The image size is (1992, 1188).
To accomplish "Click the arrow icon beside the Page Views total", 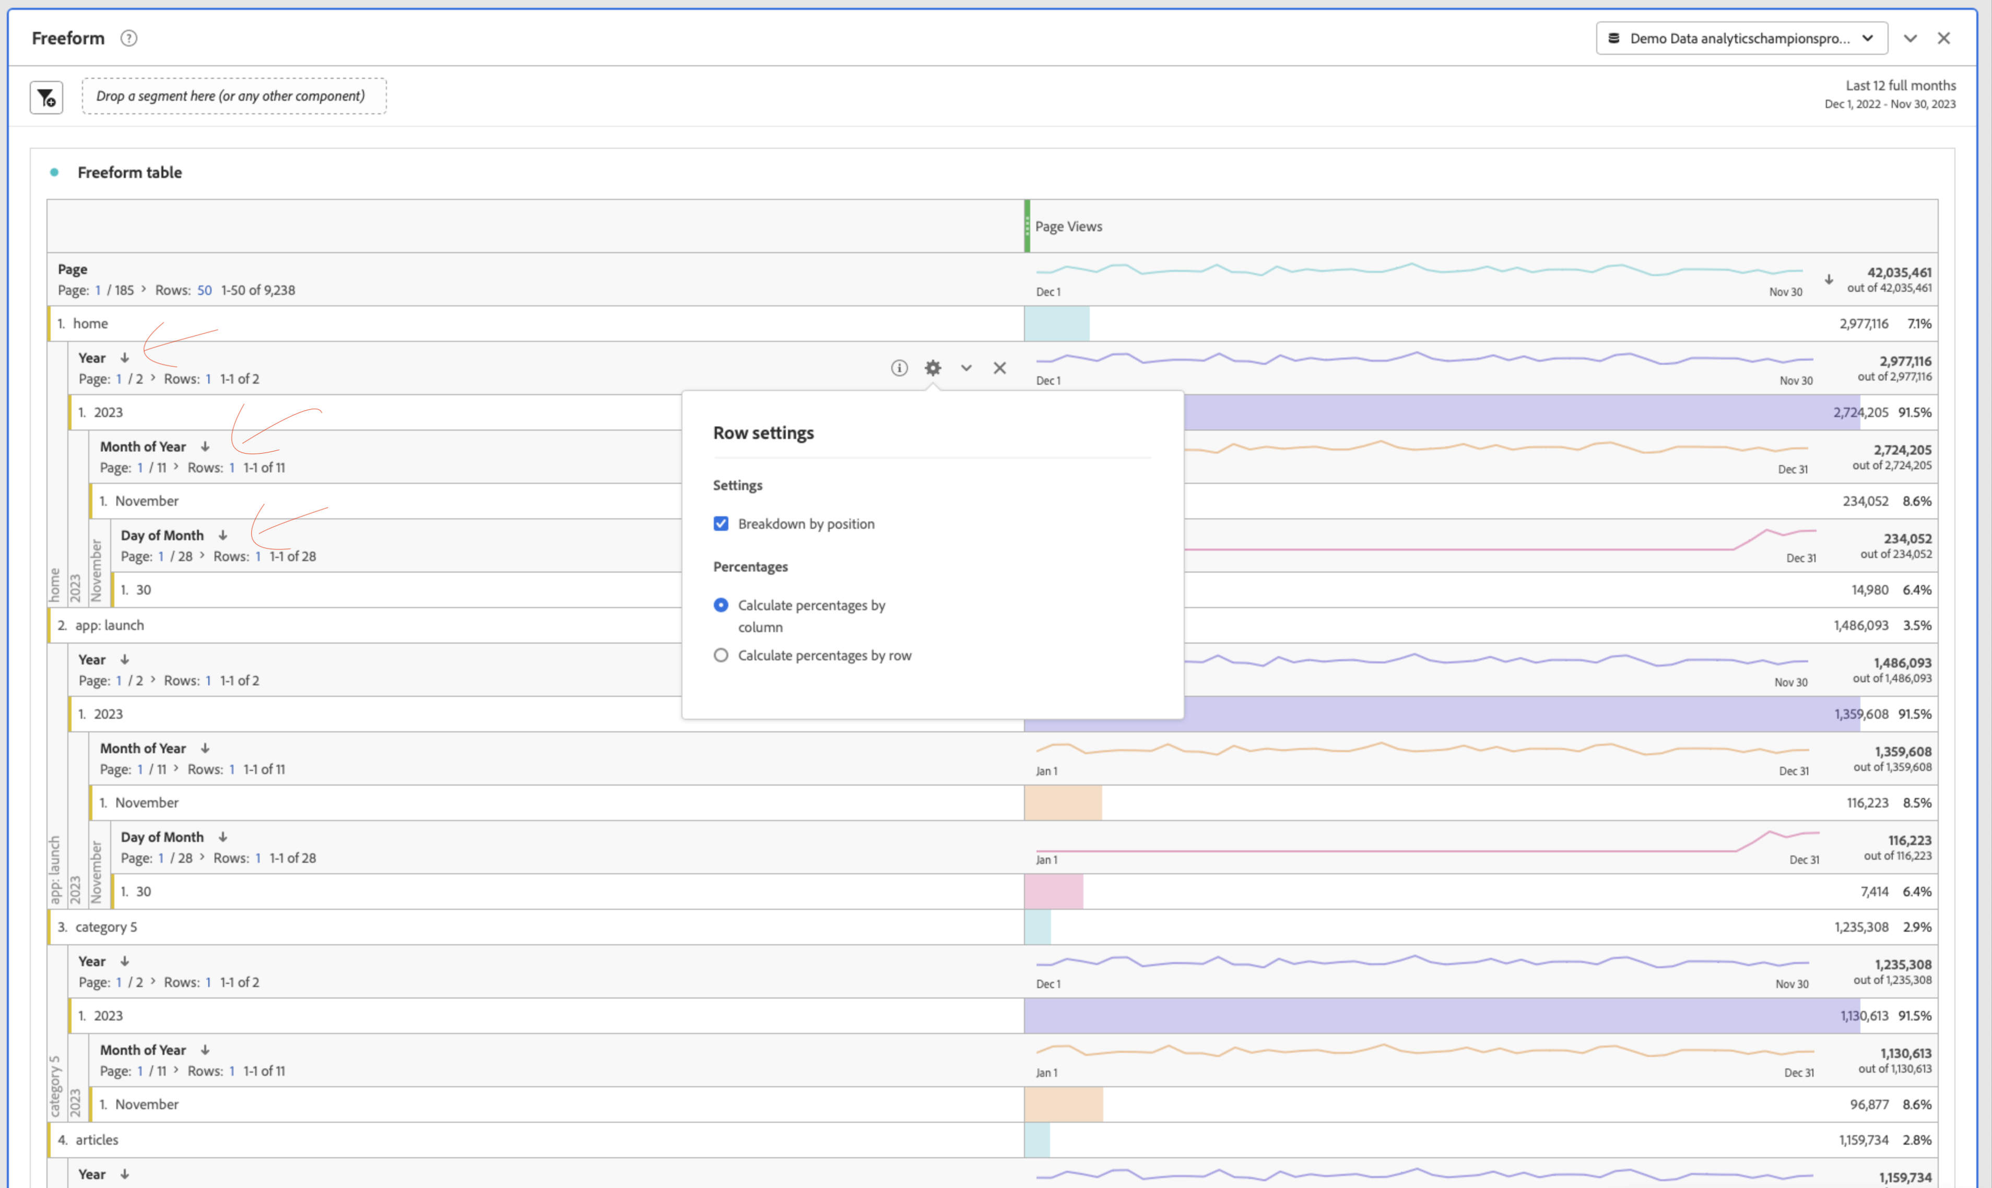I will [1830, 279].
